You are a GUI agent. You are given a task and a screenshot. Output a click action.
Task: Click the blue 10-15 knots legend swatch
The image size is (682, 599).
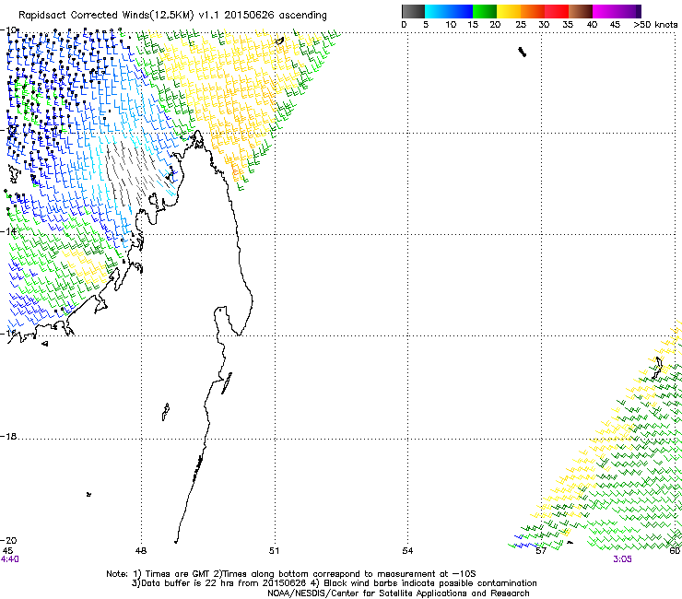461,11
